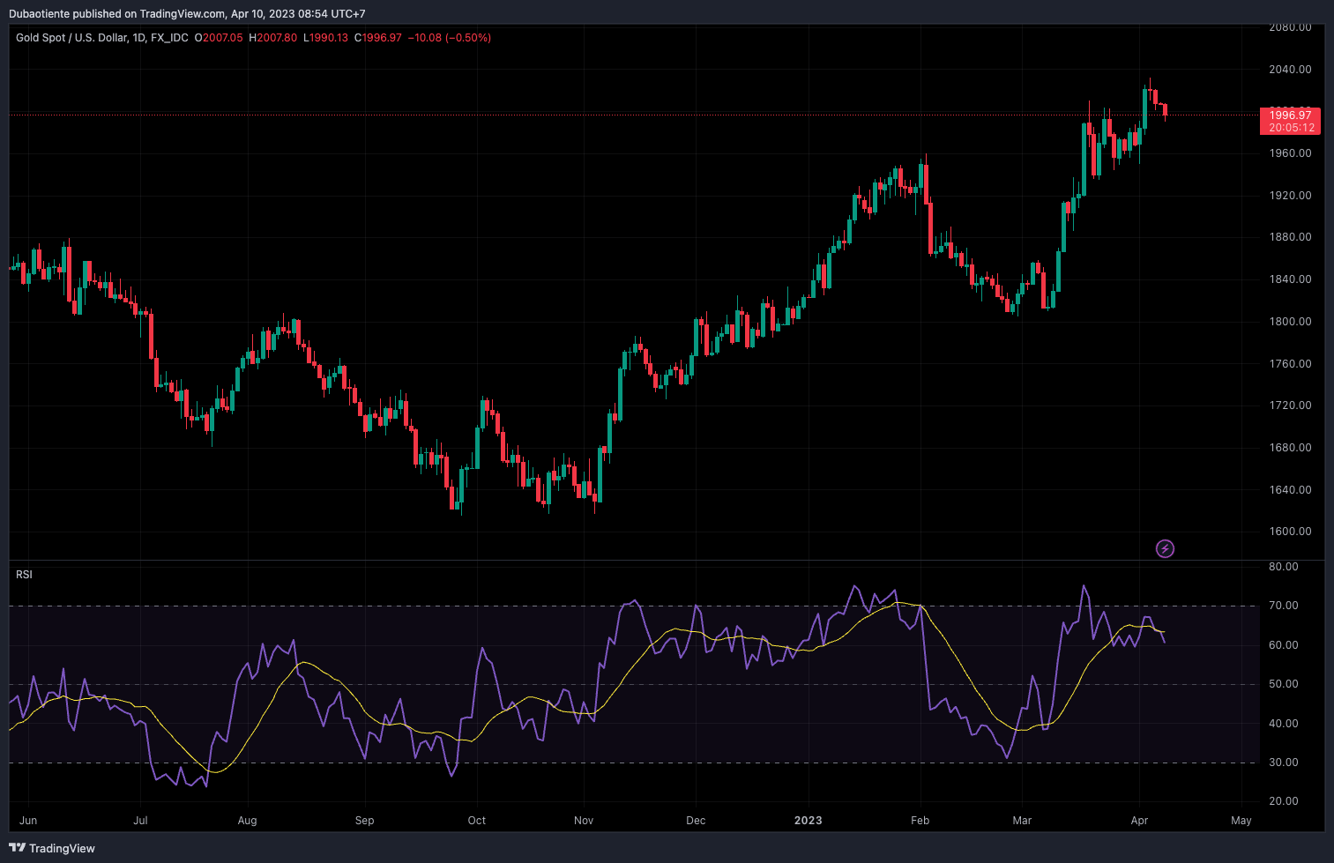Viewport: 1334px width, 863px height.
Task: Click the Apr label on the time axis
Action: (x=1140, y=821)
